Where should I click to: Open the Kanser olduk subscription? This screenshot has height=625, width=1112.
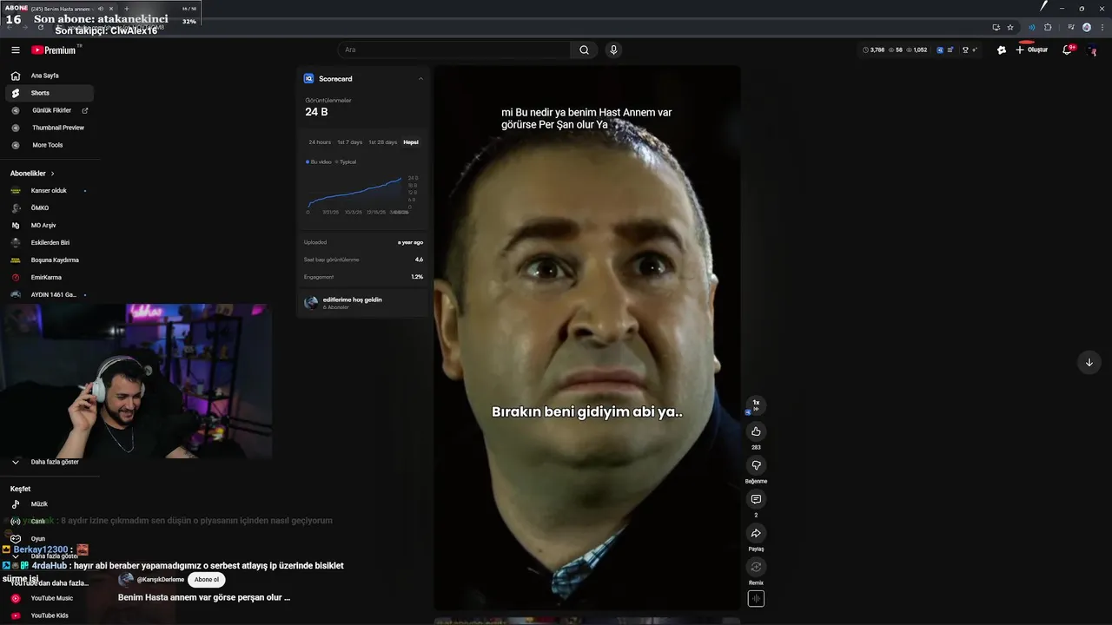50,191
